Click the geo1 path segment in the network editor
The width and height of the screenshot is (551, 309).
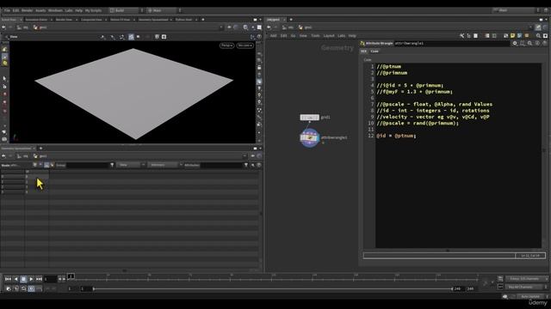pyautogui.click(x=306, y=27)
